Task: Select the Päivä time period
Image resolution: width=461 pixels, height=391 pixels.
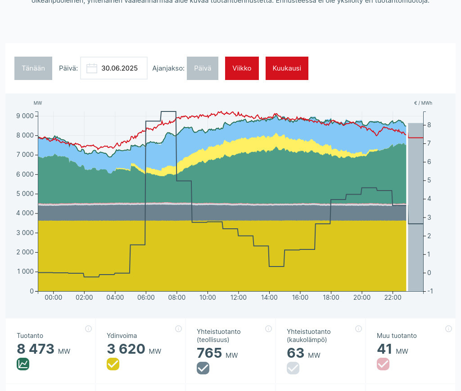Action: coord(203,68)
